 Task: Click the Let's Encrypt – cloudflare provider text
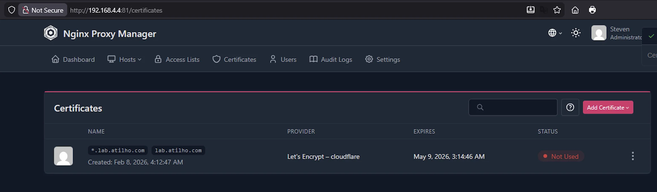(x=323, y=157)
